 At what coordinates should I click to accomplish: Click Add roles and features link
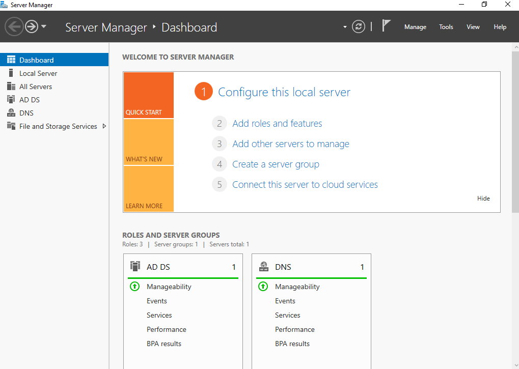(x=277, y=124)
